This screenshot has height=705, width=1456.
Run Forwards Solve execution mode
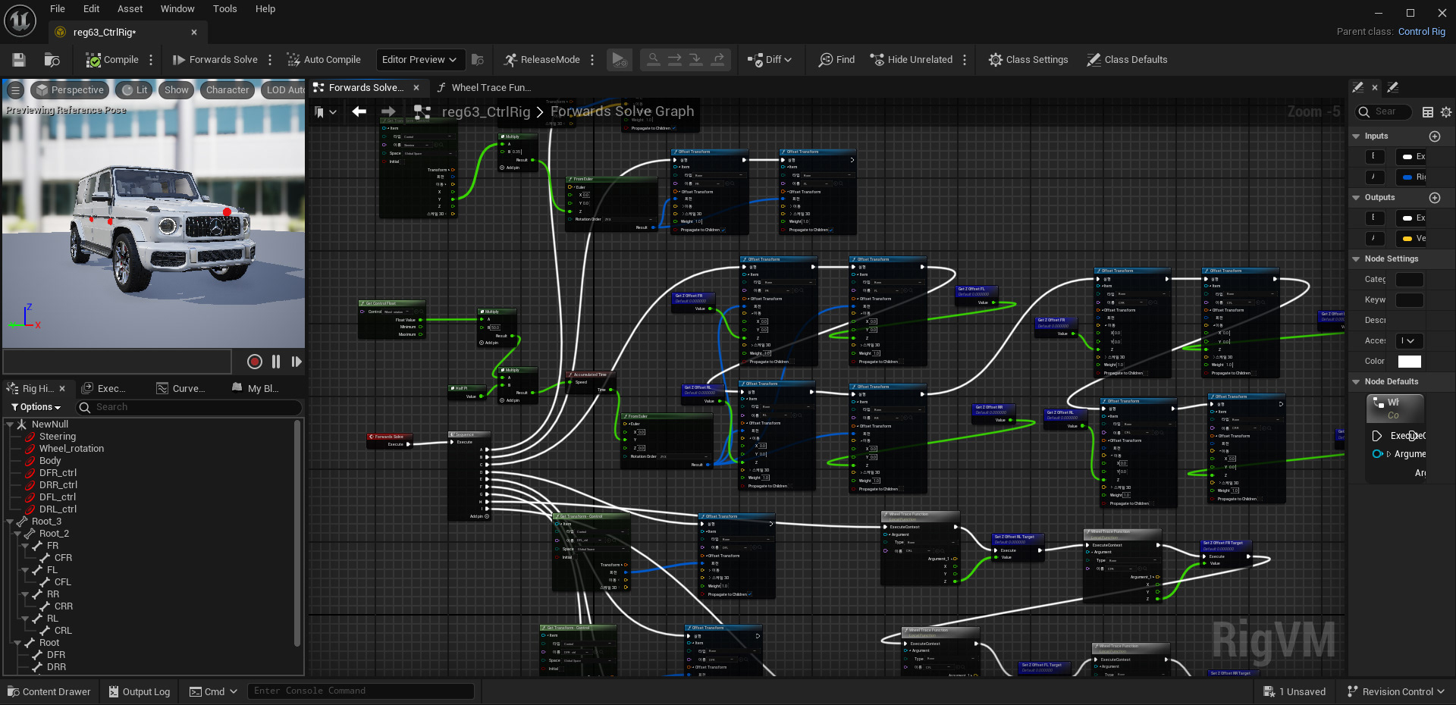(215, 60)
